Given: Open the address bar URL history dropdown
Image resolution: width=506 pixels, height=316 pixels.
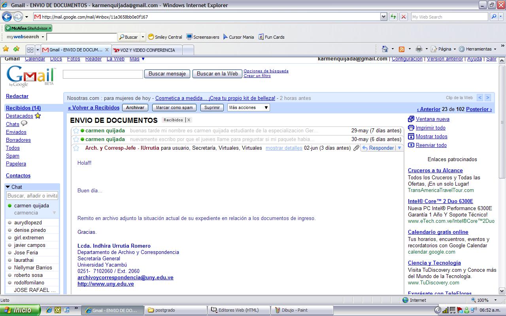Looking at the screenshot, I should point(383,17).
